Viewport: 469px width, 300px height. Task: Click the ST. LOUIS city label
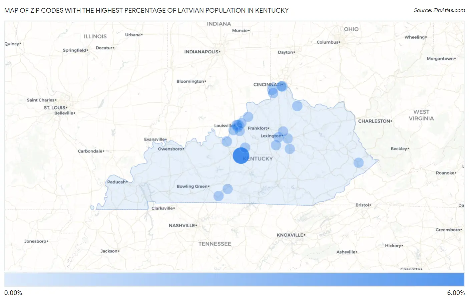55,108
